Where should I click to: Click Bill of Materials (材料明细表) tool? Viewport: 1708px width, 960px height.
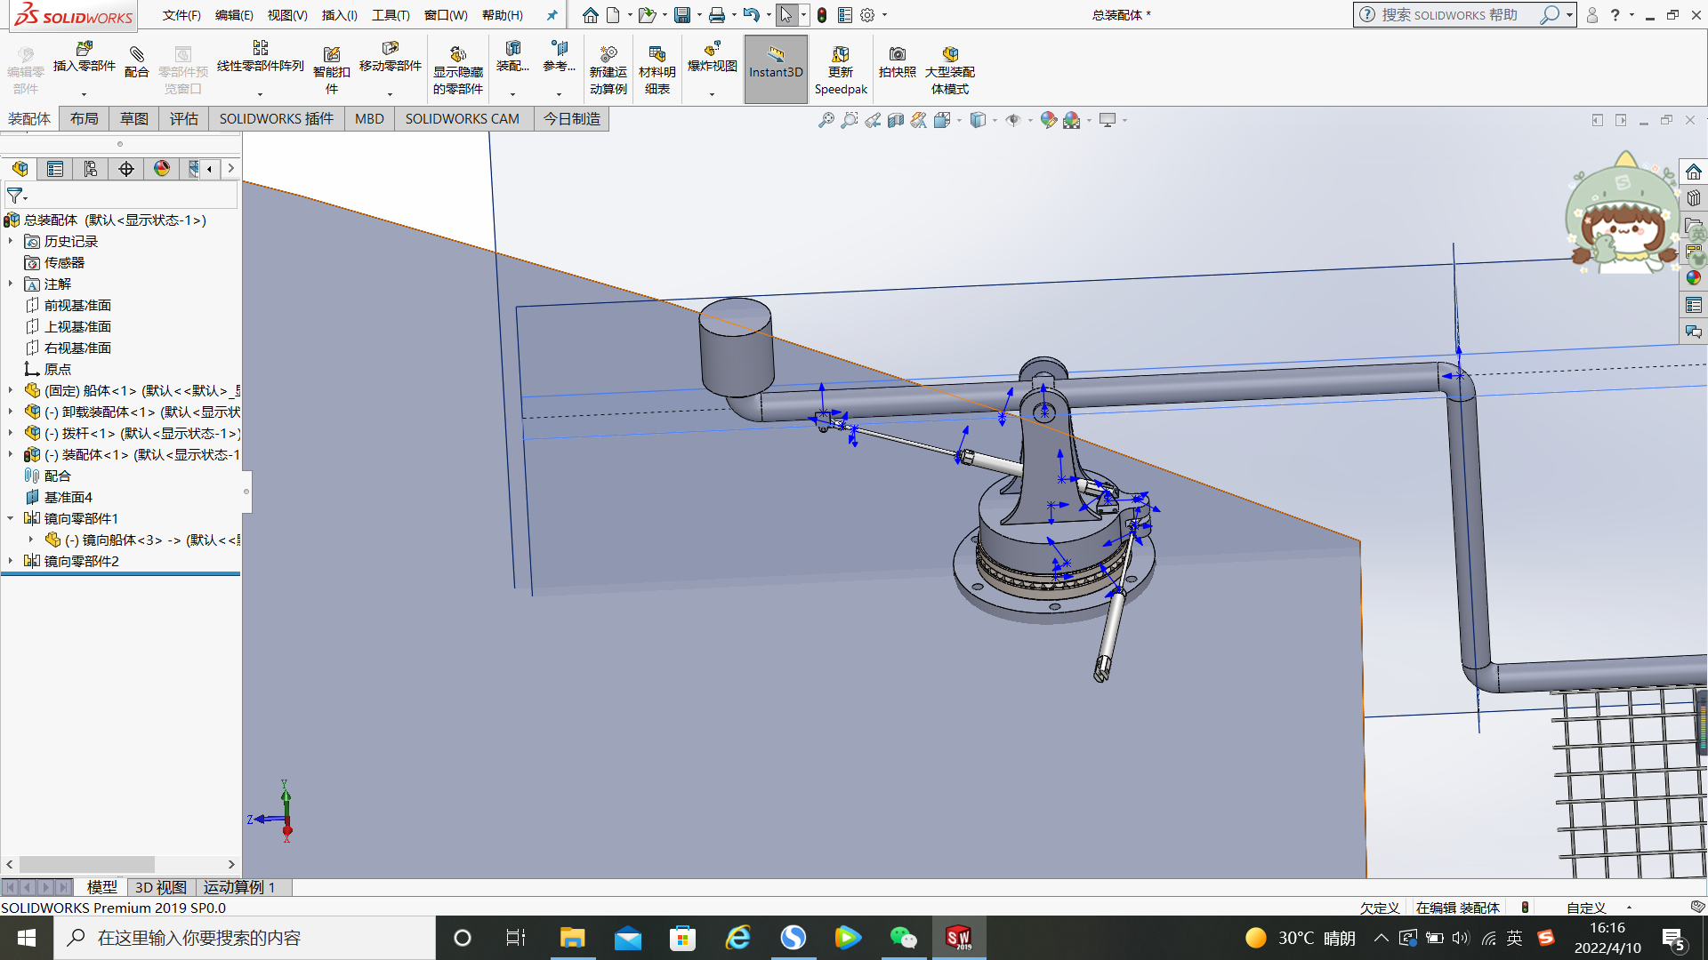[657, 69]
